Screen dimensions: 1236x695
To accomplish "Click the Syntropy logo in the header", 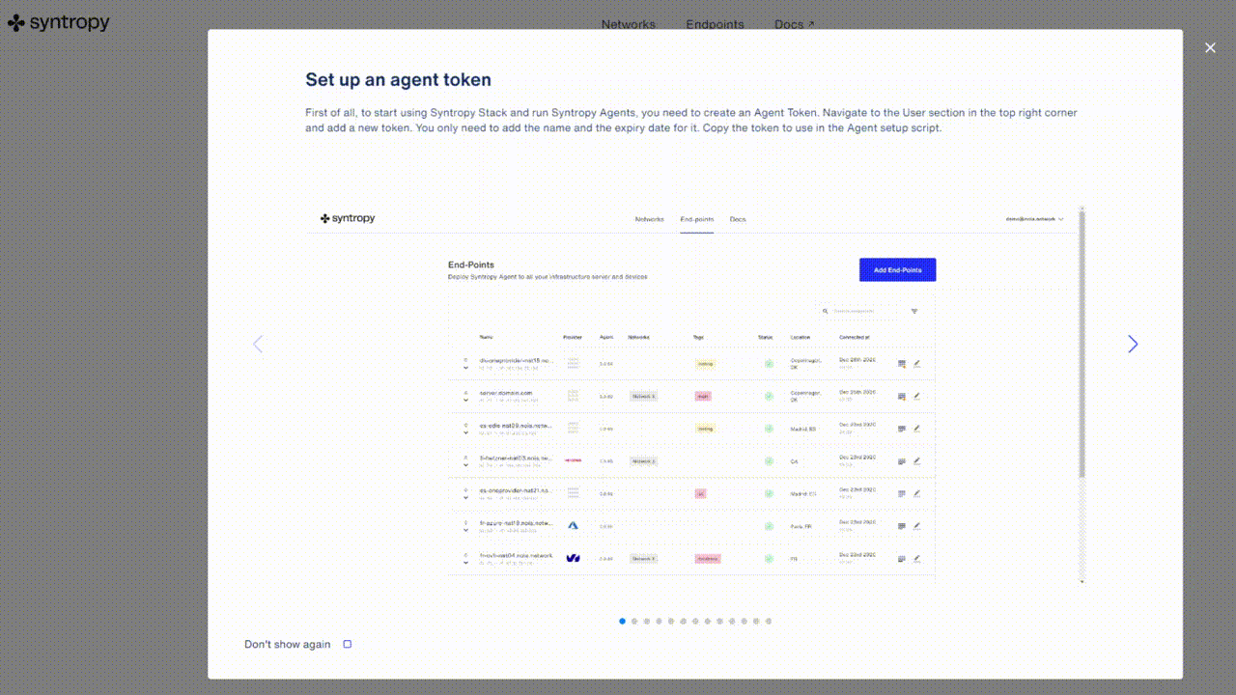I will click(x=59, y=22).
